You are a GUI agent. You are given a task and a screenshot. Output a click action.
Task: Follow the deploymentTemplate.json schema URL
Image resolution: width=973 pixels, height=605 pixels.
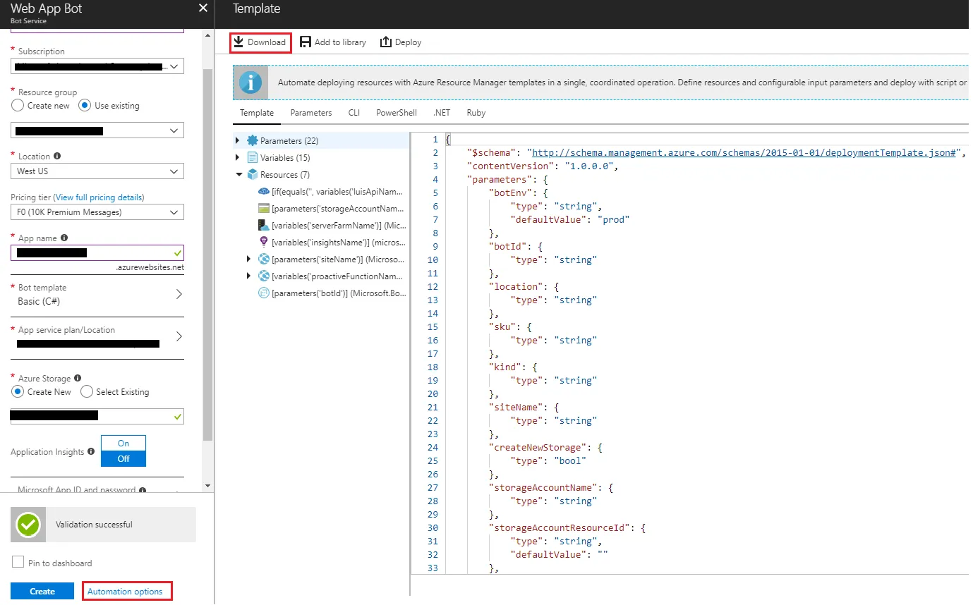[x=744, y=153]
